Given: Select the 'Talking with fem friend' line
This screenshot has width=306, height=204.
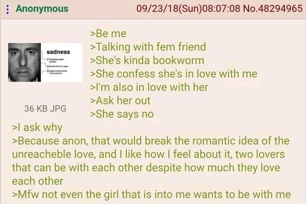Looking at the screenshot, I should (148, 47).
